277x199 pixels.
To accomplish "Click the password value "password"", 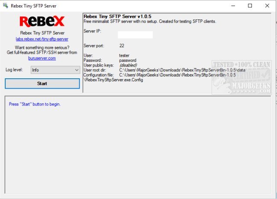I will [x=128, y=61].
